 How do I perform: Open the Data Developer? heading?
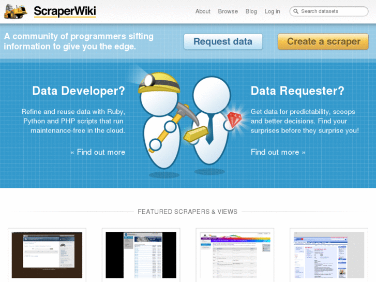(79, 91)
